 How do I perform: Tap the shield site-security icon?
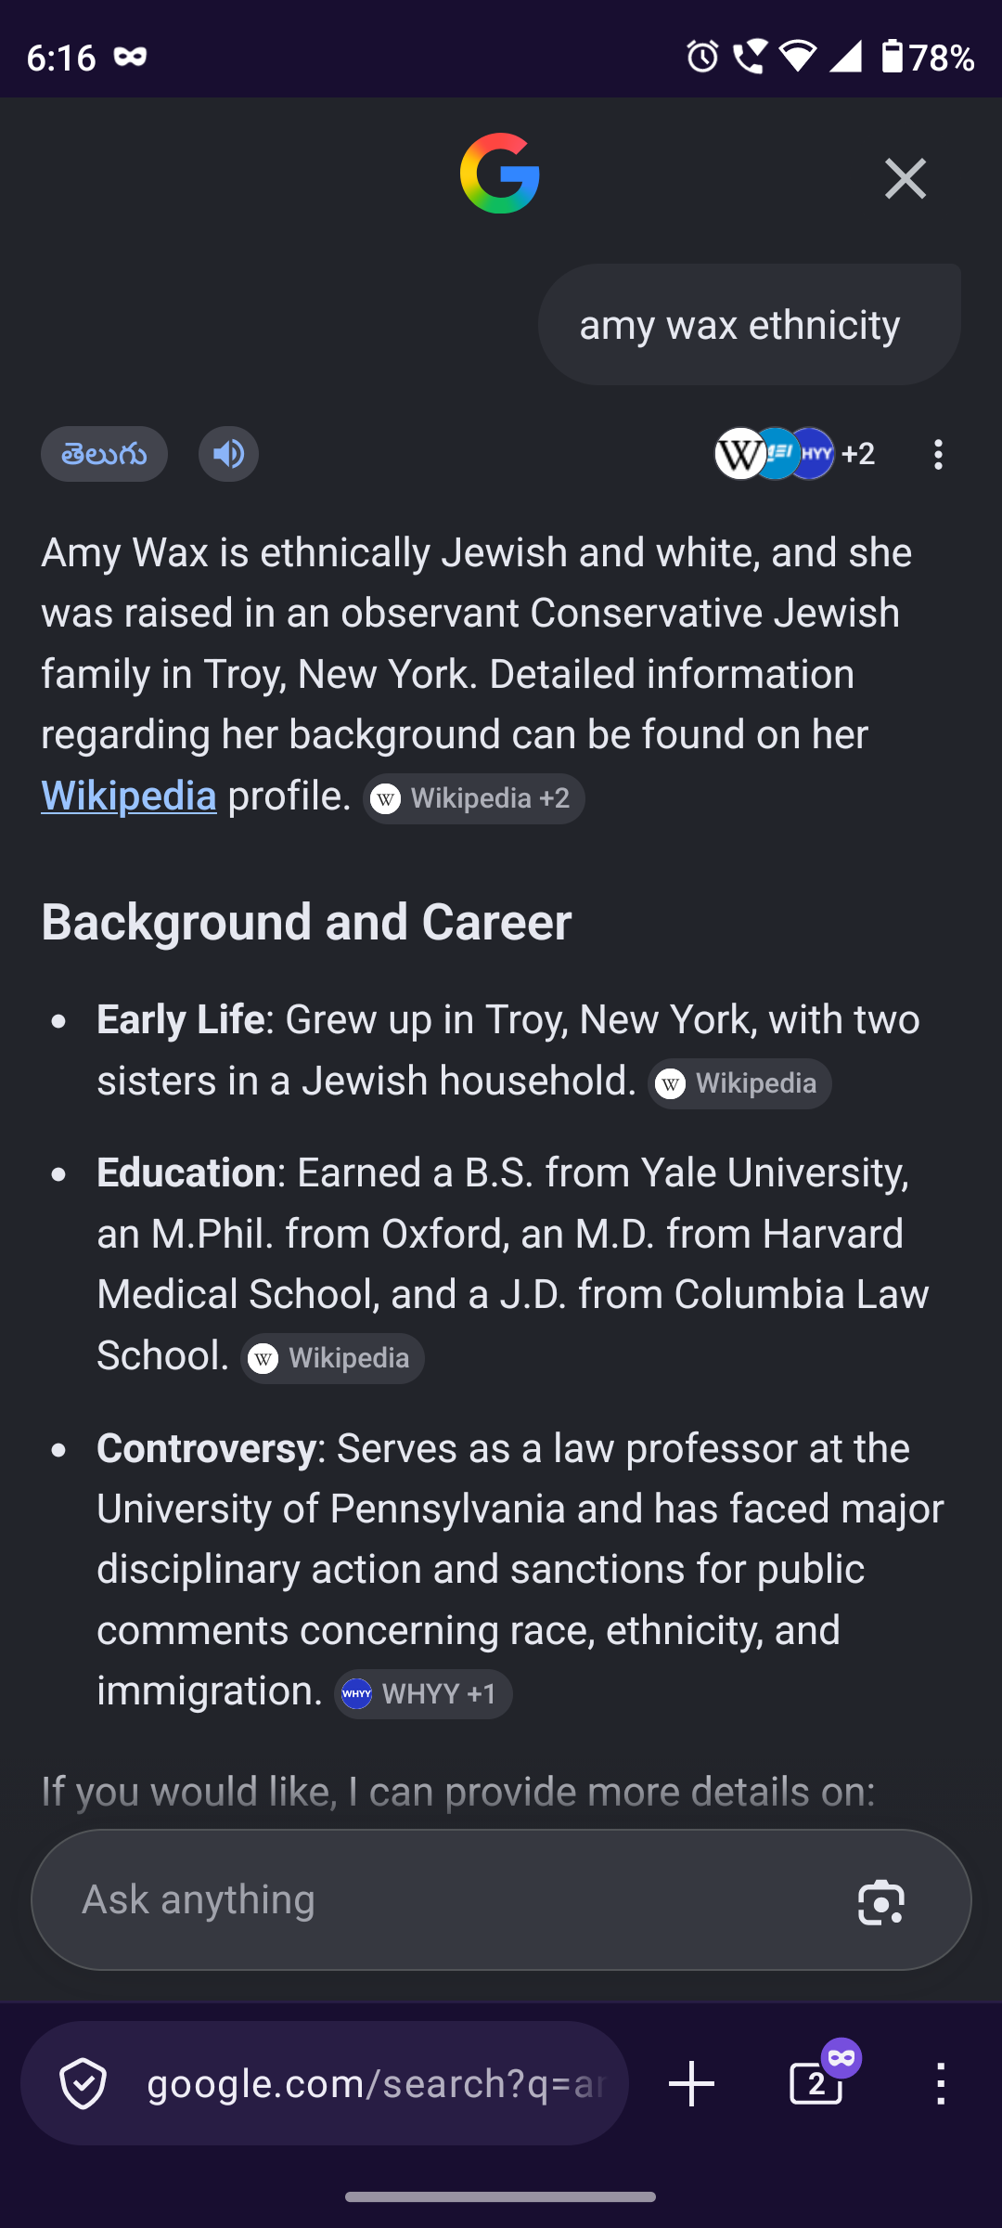pos(83,2084)
